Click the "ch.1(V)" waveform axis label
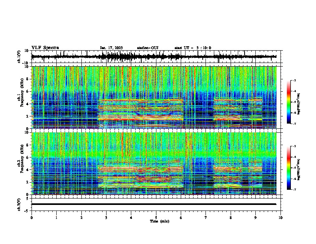316x244 pixels. pyautogui.click(x=19, y=57)
